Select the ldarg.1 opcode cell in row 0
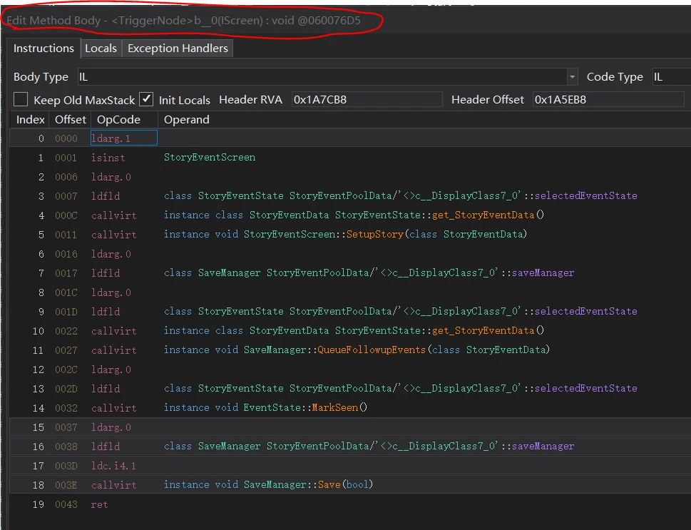 pos(124,138)
